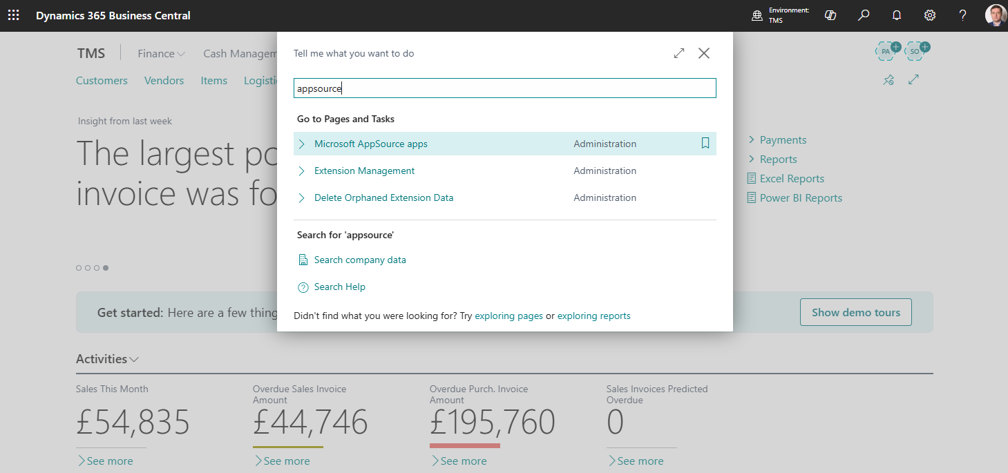This screenshot has height=473, width=1008.
Task: Open the Settings gear menu
Action: pyautogui.click(x=930, y=15)
